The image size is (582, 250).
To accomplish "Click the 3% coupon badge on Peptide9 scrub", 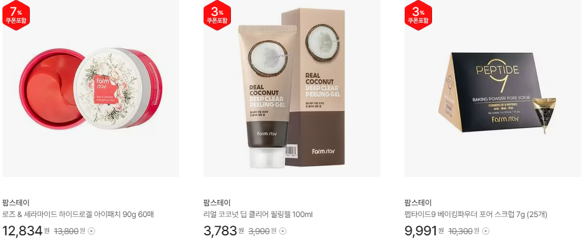I will pos(418,15).
